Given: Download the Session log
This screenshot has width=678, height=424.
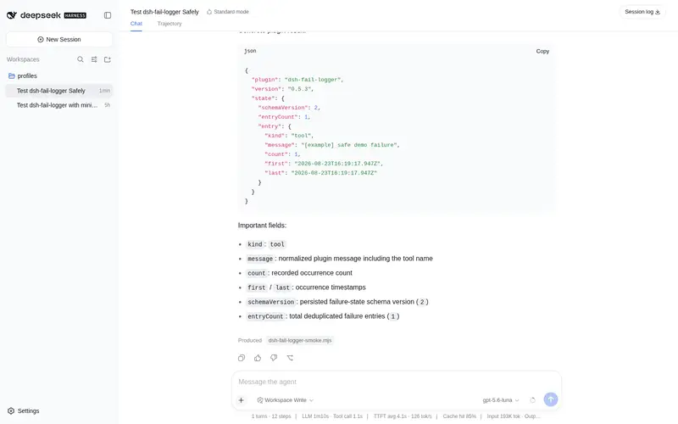Looking at the screenshot, I should tap(642, 12).
